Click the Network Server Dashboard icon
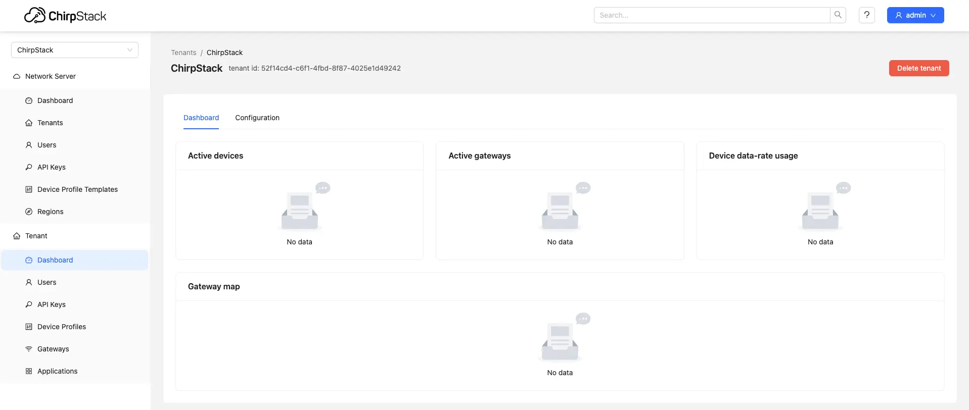The image size is (969, 410). 29,100
